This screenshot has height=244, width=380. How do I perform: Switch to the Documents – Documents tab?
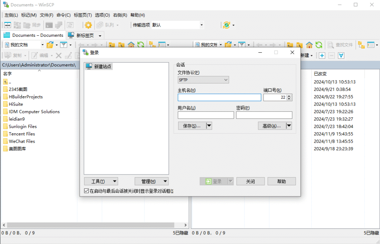(33, 35)
